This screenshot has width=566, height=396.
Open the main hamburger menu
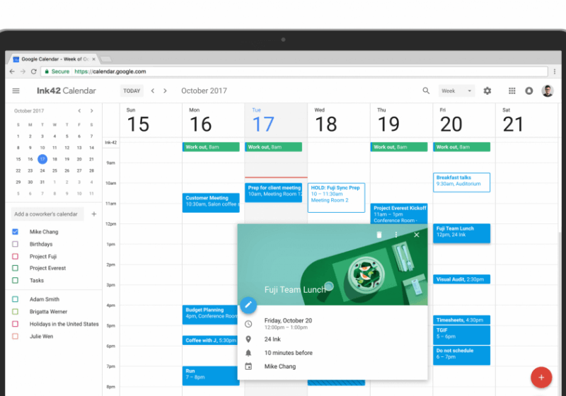pyautogui.click(x=16, y=91)
